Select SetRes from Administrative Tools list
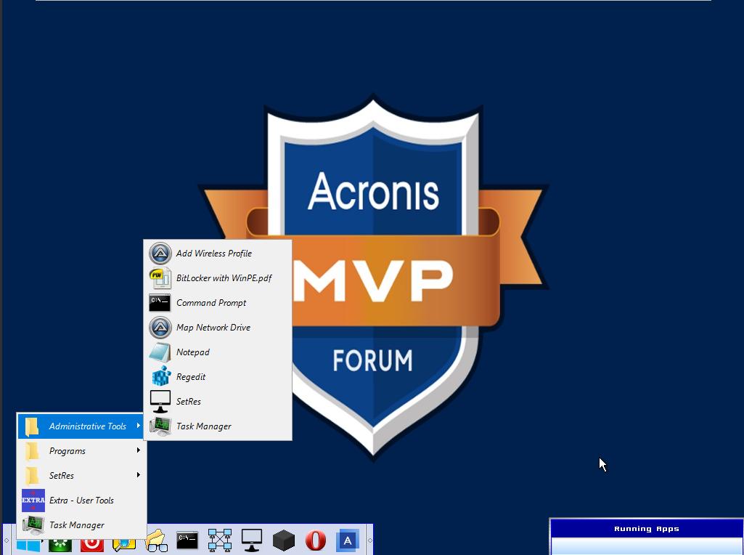Screen dimensions: 744x555 click(188, 402)
